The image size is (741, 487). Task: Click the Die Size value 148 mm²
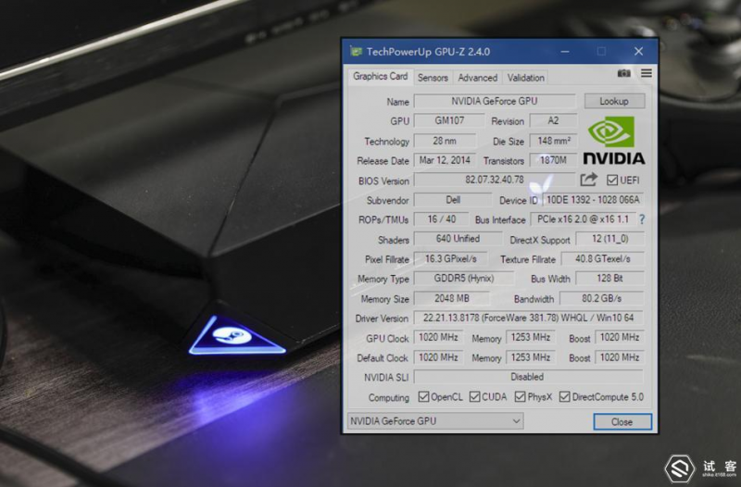[553, 141]
